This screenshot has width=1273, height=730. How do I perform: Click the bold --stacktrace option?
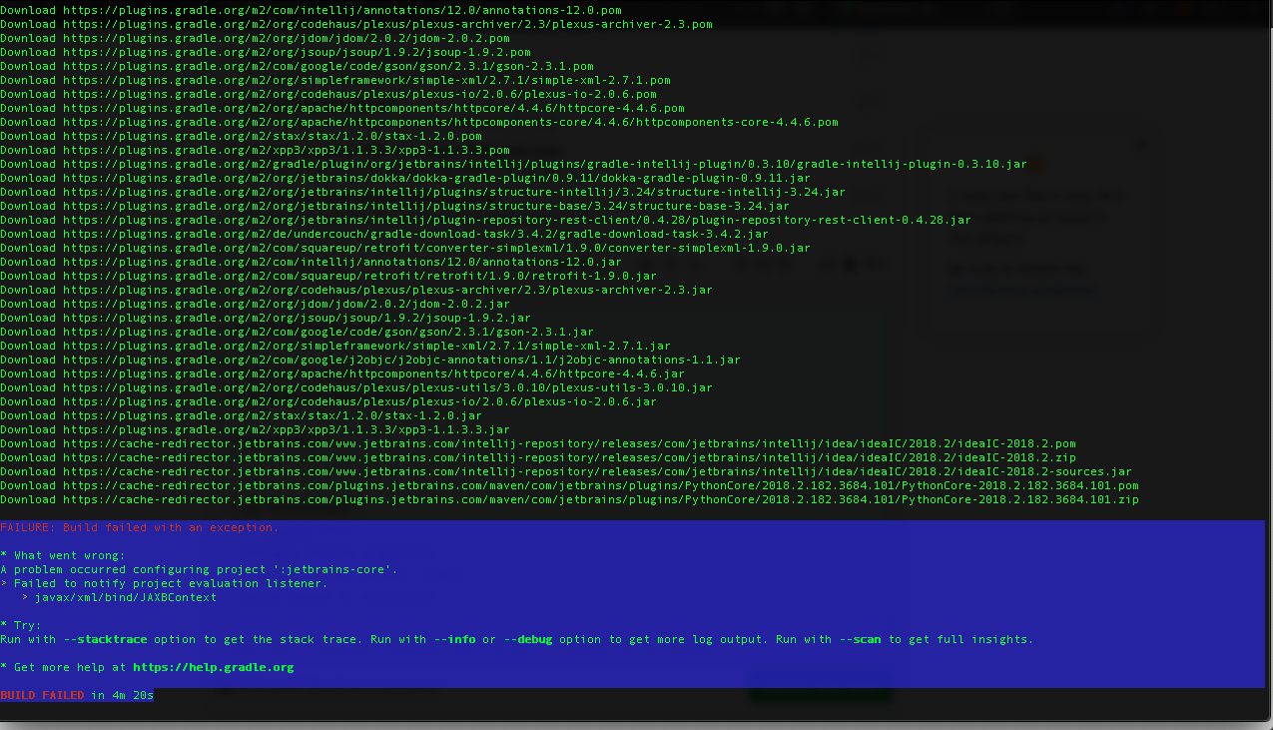point(105,639)
